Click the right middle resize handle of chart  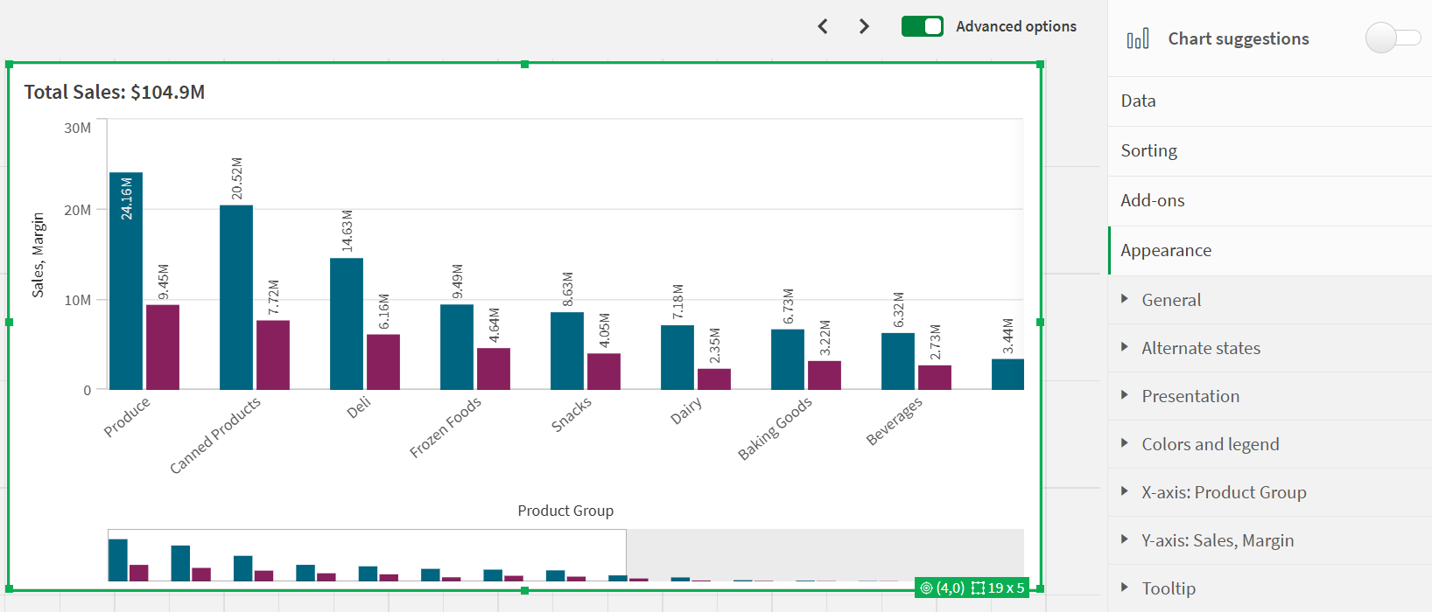[x=1040, y=323]
